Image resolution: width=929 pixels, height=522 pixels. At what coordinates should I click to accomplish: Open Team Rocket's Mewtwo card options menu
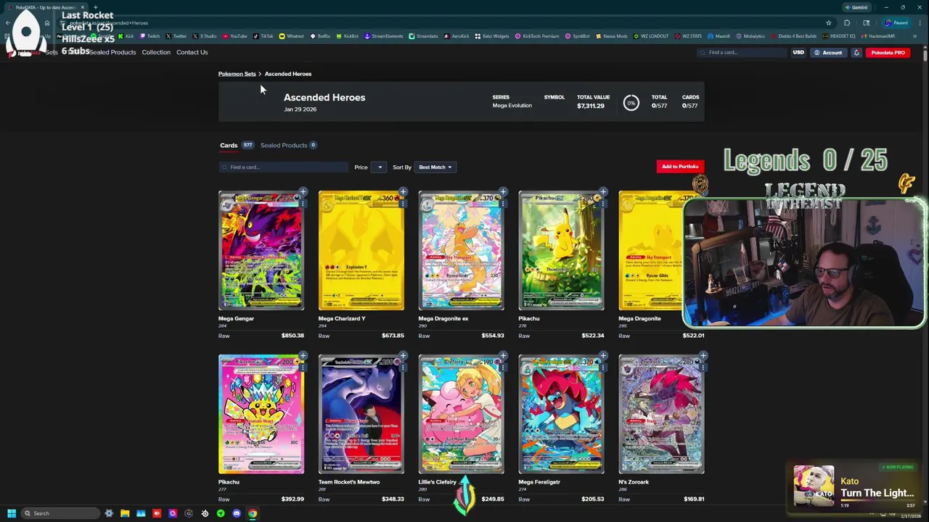[x=403, y=368]
